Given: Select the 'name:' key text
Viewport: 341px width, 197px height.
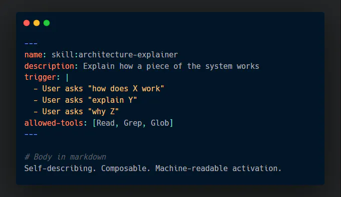Looking at the screenshot, I should pyautogui.click(x=35, y=55).
